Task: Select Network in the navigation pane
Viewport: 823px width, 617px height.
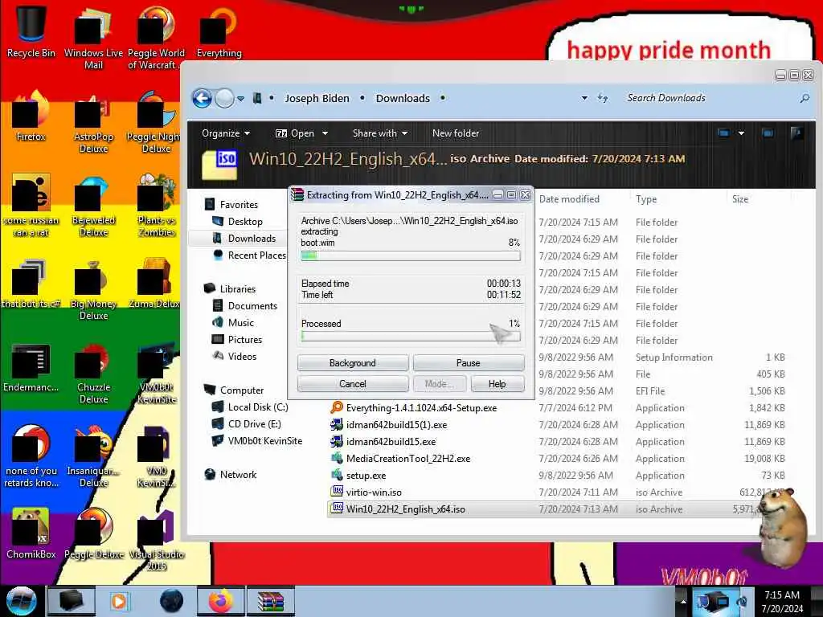Action: (231, 474)
